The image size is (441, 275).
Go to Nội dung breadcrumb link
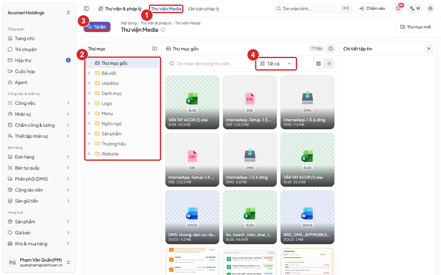pos(129,23)
